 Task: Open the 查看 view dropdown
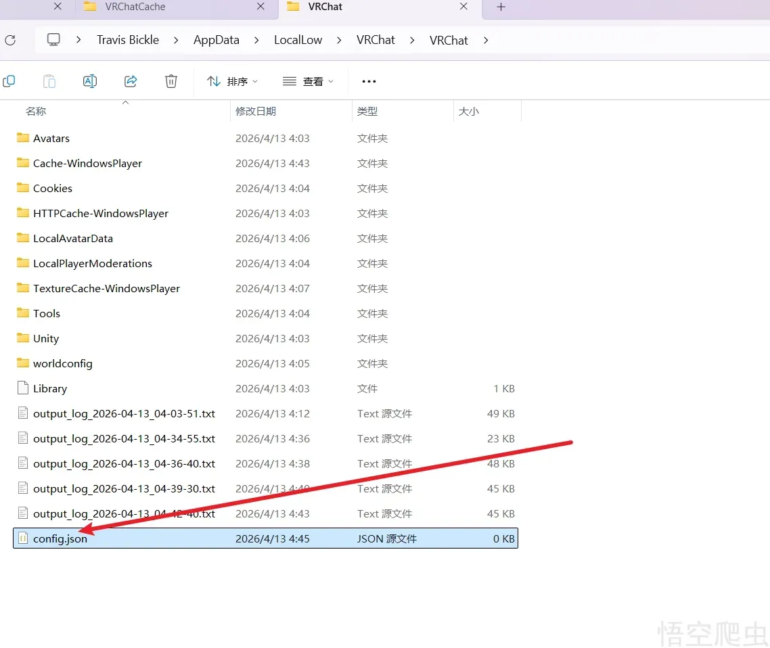pyautogui.click(x=308, y=81)
